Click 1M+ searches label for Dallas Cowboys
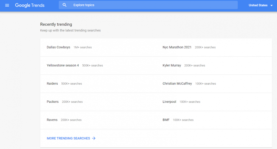This screenshot has height=149, width=277. click(83, 47)
